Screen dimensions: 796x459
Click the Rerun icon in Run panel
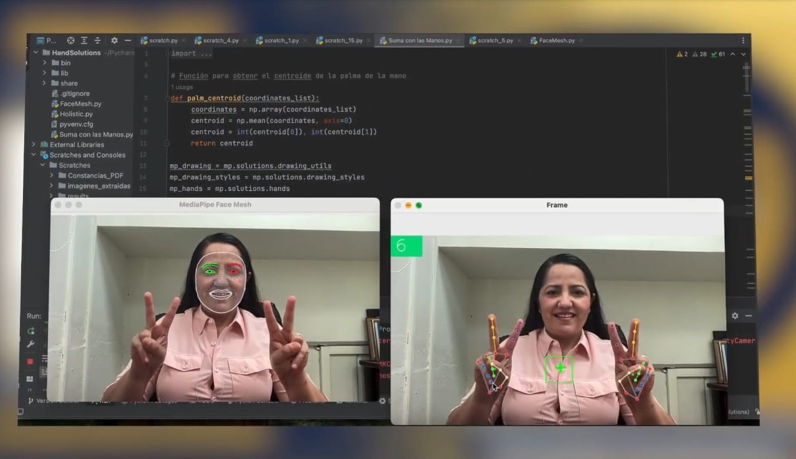(30, 331)
